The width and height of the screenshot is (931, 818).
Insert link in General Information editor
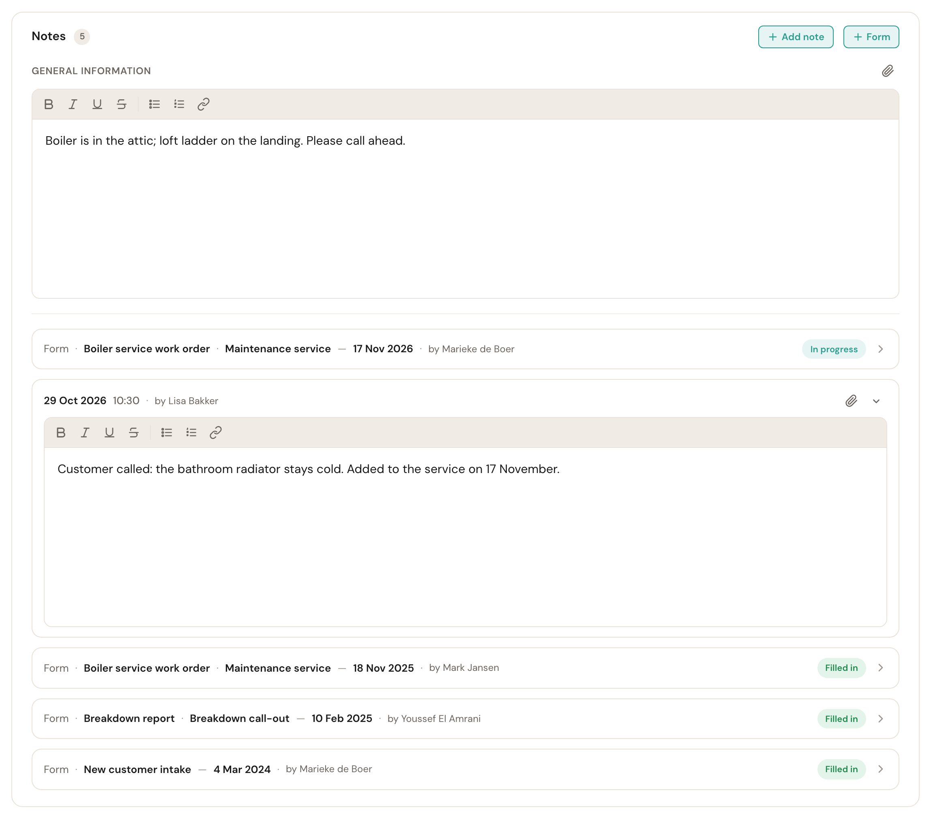[204, 104]
